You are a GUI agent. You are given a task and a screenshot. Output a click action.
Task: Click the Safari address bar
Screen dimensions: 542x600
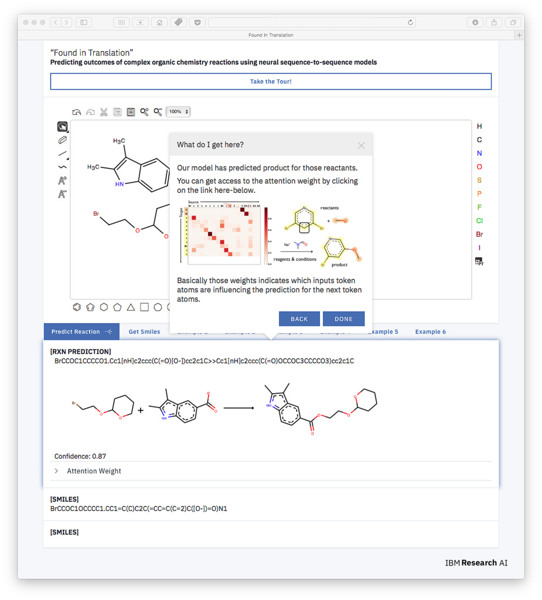312,22
